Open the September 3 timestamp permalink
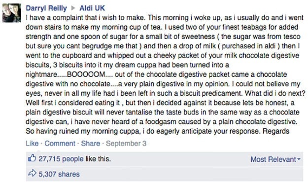This screenshot has height=182, width=308. click(126, 144)
